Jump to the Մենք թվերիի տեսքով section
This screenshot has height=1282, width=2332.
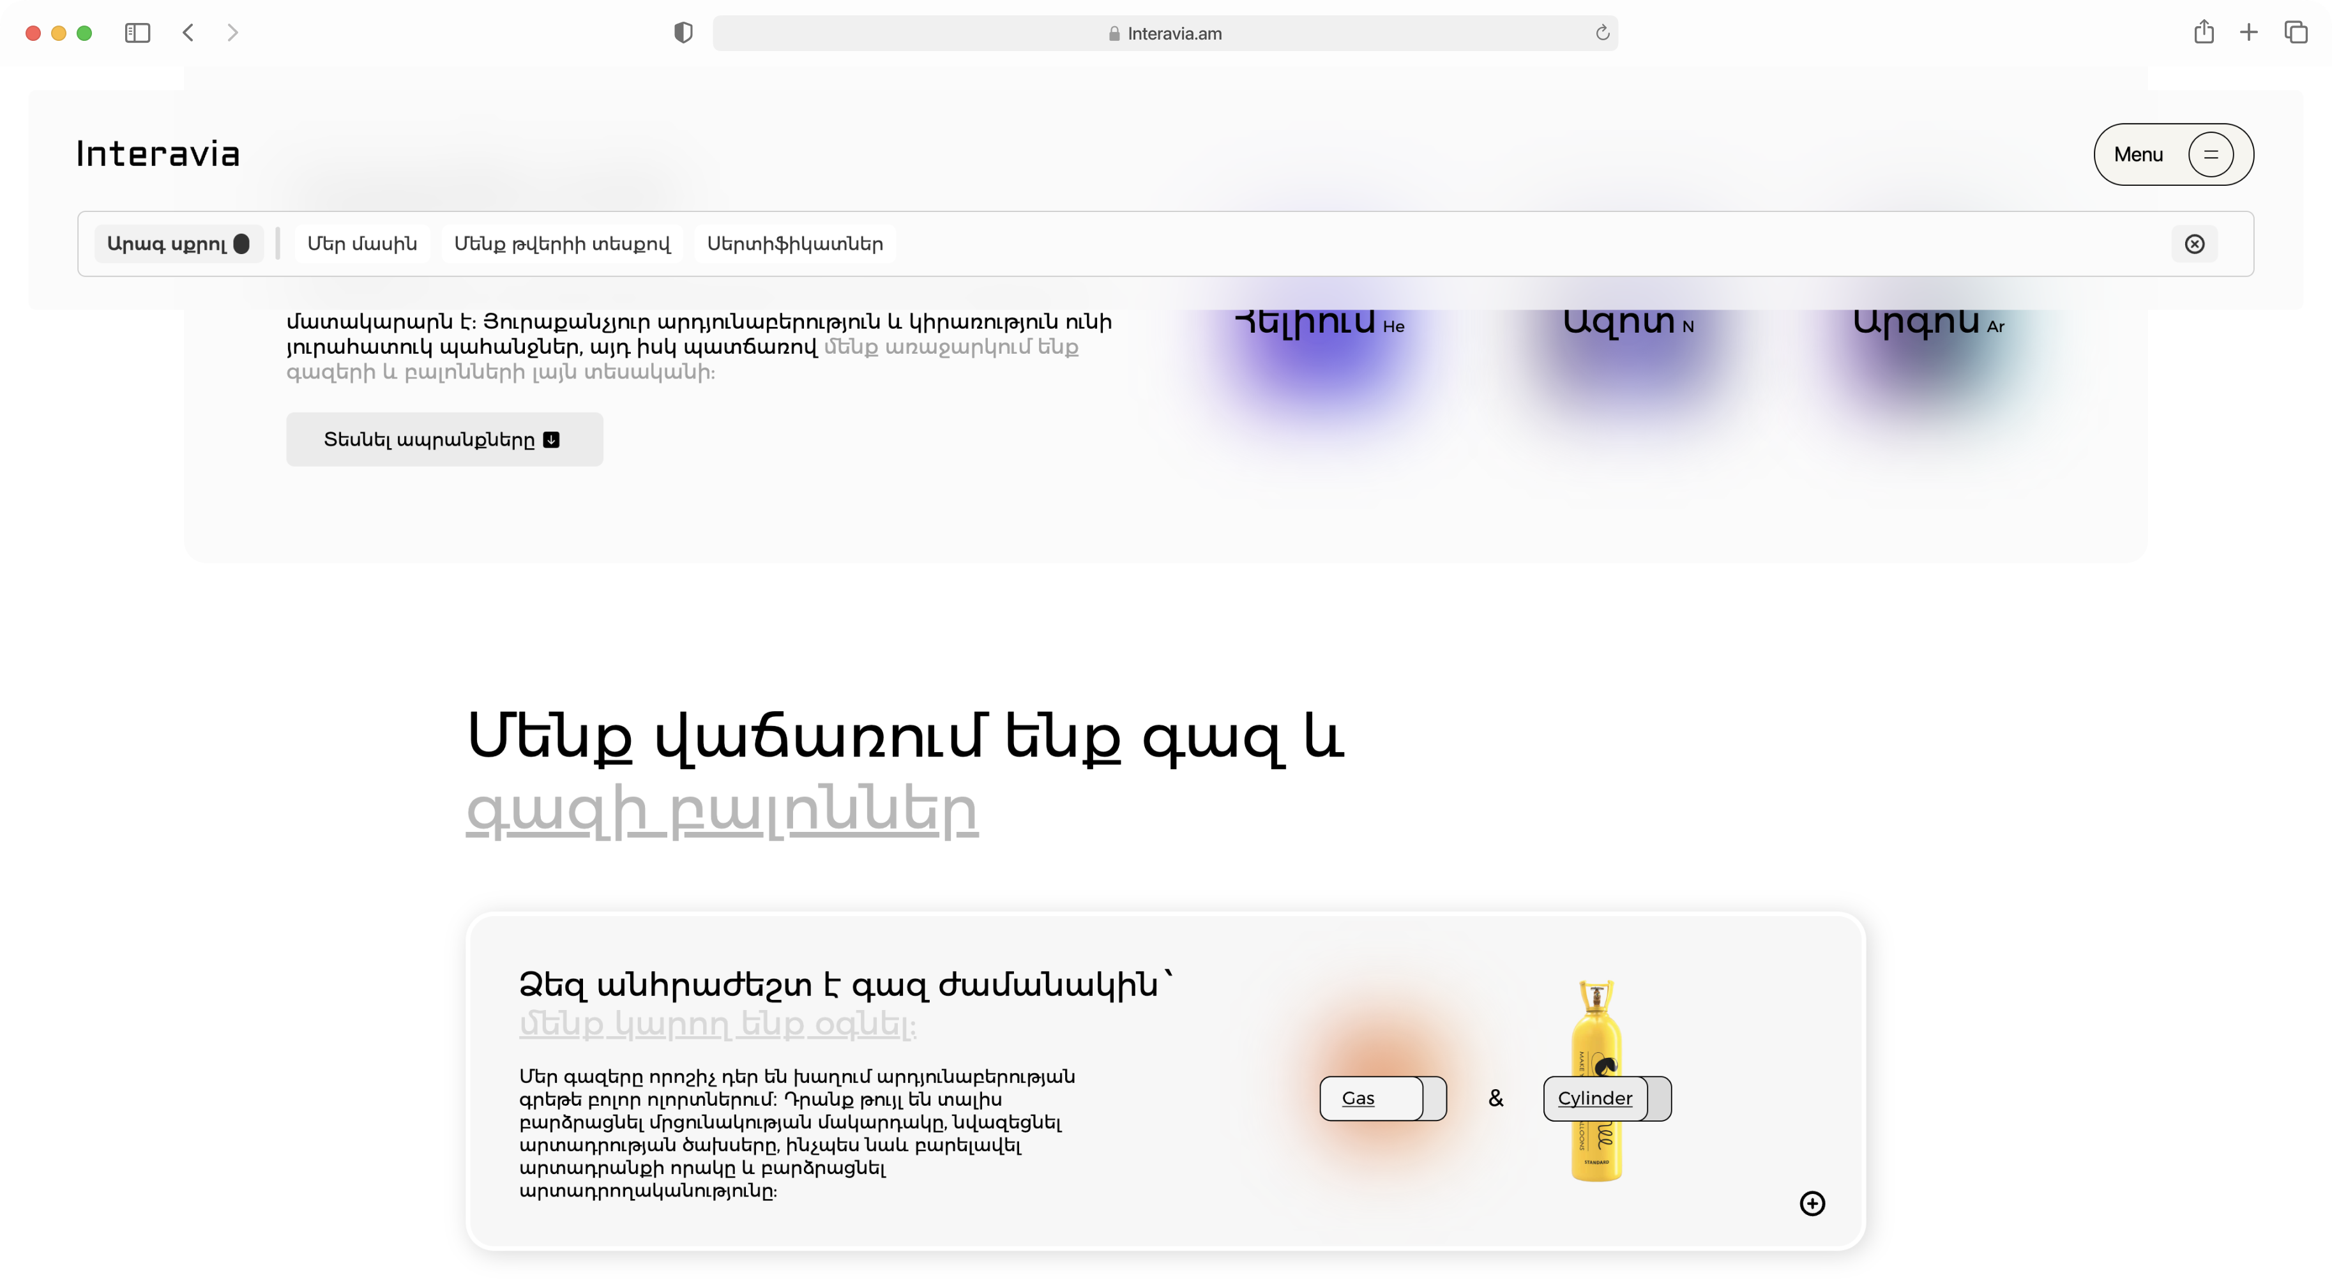coord(561,243)
